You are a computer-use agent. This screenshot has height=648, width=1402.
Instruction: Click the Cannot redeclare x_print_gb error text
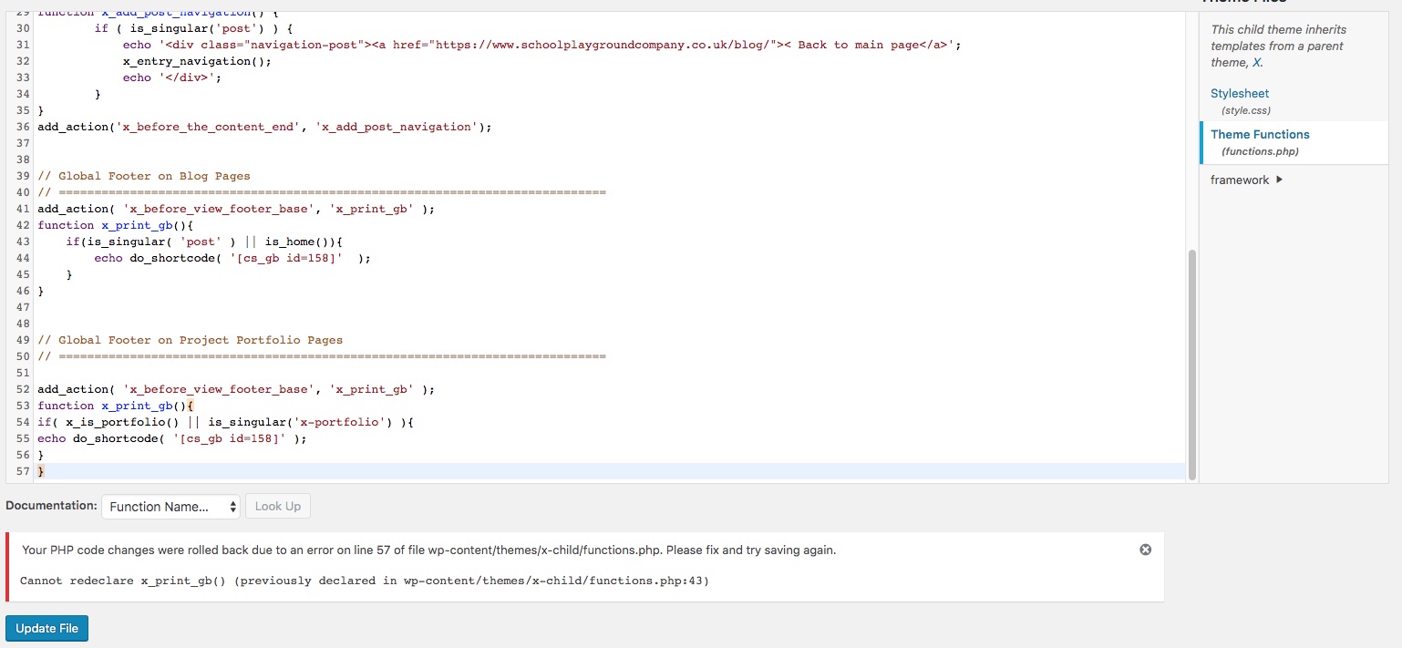coord(364,581)
